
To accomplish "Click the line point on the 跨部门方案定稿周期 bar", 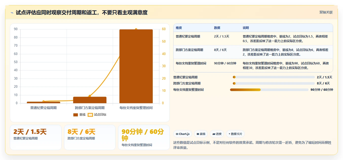I will pyautogui.click(x=90, y=96).
